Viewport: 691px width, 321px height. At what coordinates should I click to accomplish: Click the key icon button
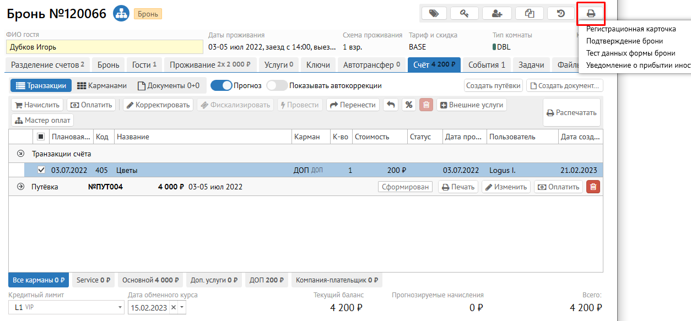465,13
